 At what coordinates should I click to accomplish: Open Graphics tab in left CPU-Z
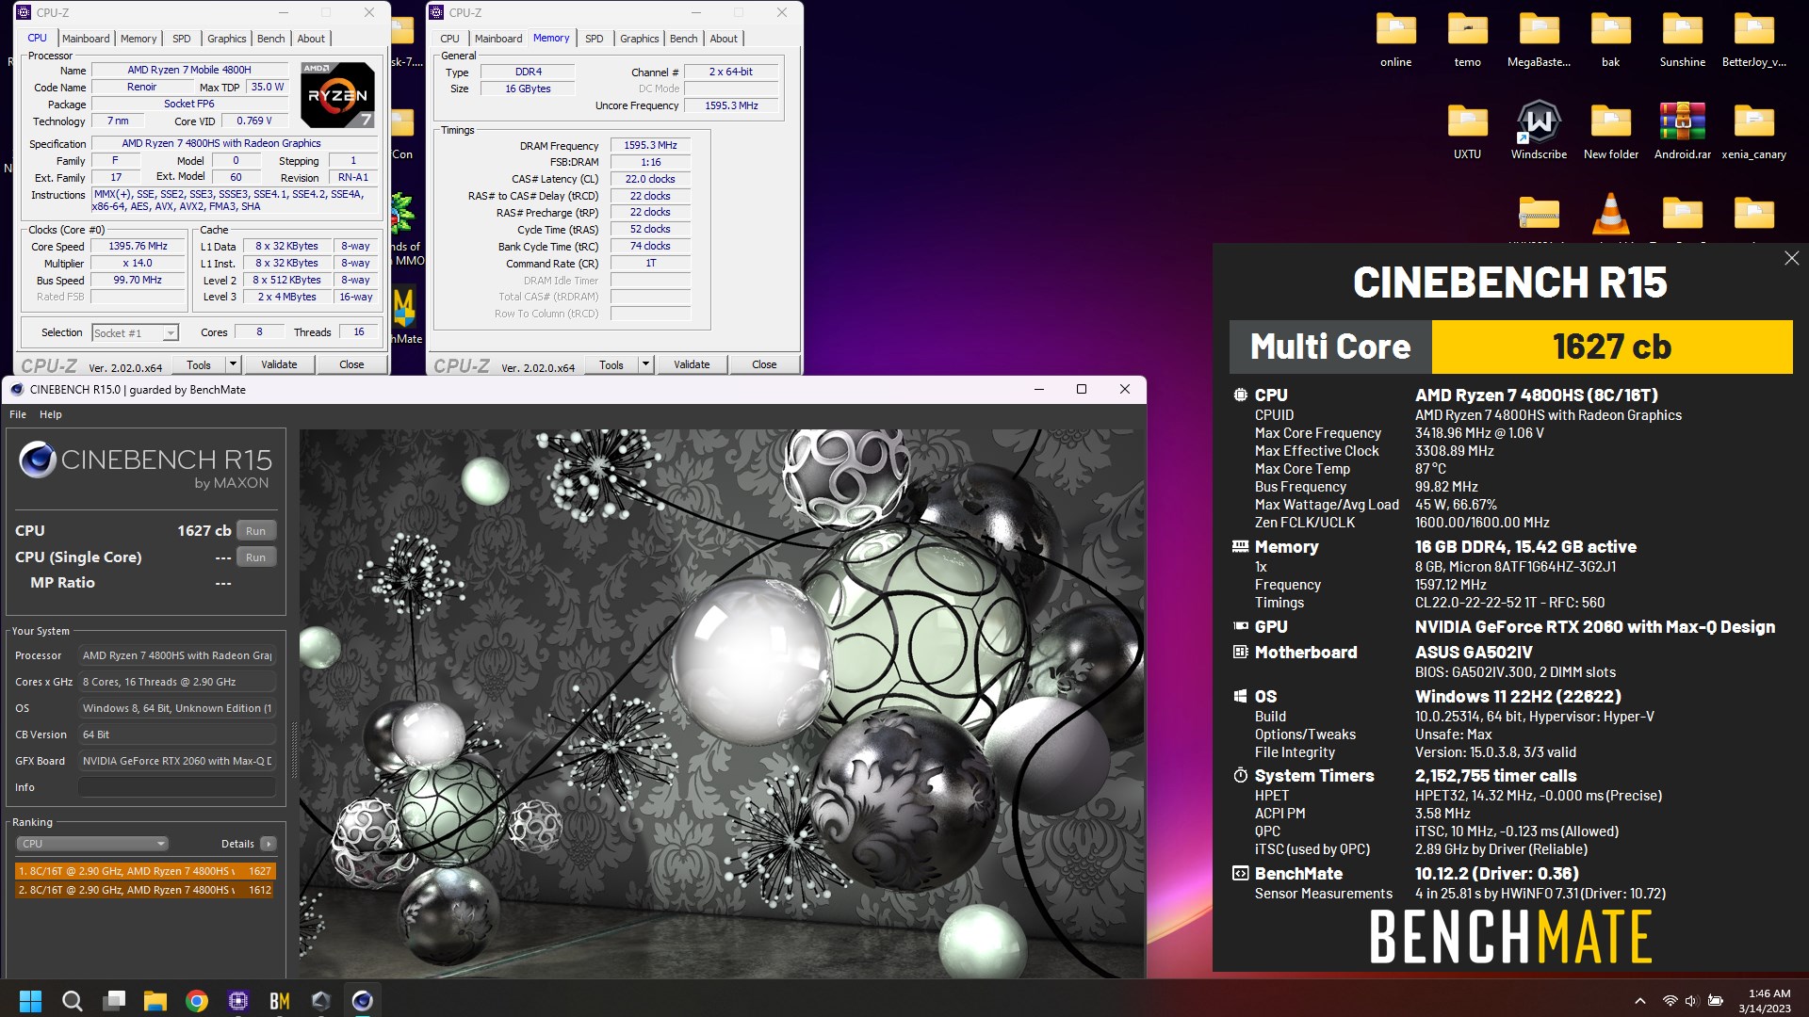(x=227, y=39)
